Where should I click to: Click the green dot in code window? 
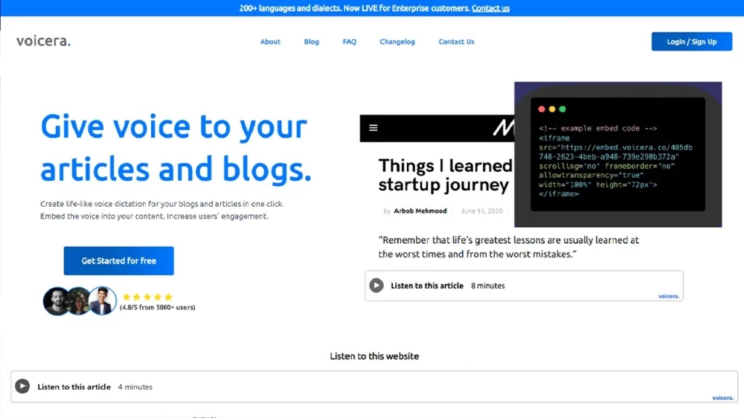coord(562,109)
